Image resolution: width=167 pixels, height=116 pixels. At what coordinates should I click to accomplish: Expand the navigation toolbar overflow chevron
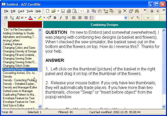[164, 10]
